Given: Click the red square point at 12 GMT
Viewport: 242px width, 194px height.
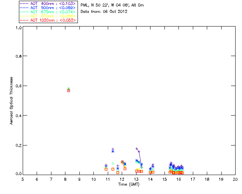Looking at the screenshot, I should [x=122, y=162].
